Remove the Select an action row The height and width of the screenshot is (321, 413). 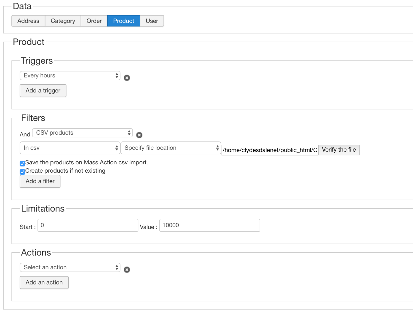pos(127,270)
